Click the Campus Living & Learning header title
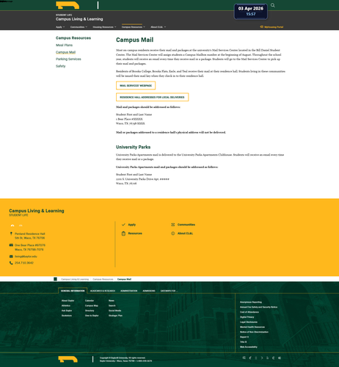339x367 pixels. point(79,19)
